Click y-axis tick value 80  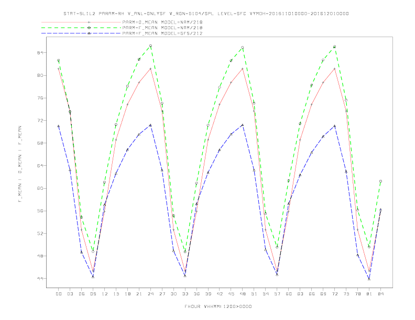pos(40,75)
